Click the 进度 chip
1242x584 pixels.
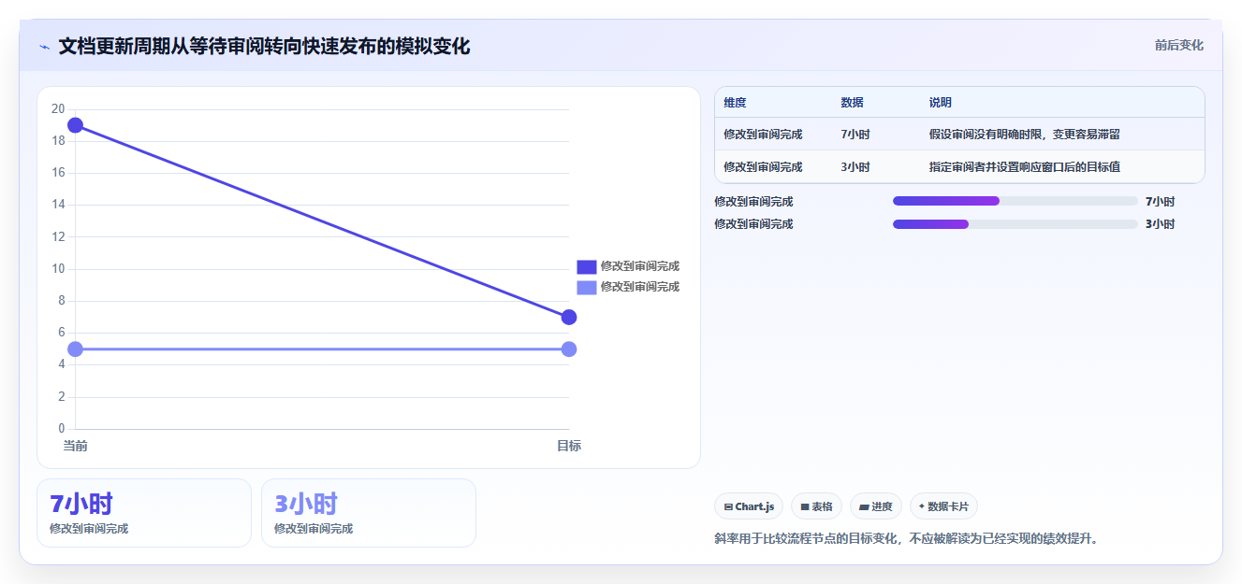coord(876,506)
